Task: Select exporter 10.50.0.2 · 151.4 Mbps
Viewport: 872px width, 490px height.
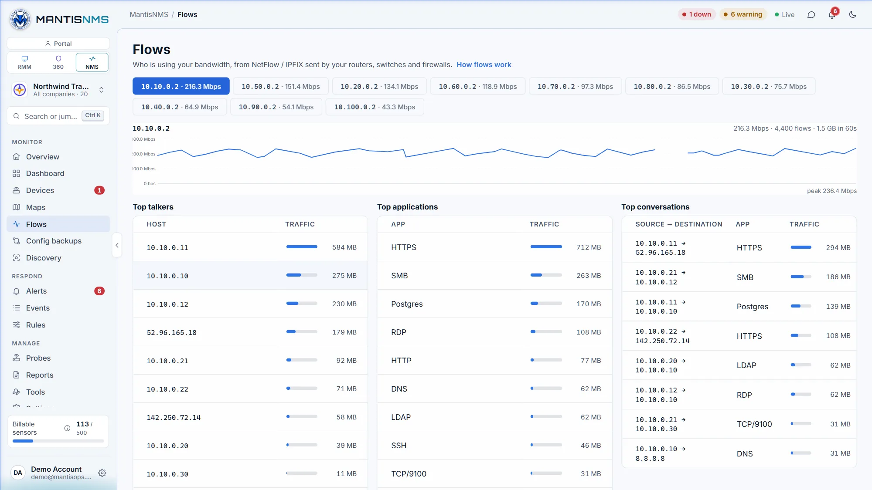Action: (281, 86)
